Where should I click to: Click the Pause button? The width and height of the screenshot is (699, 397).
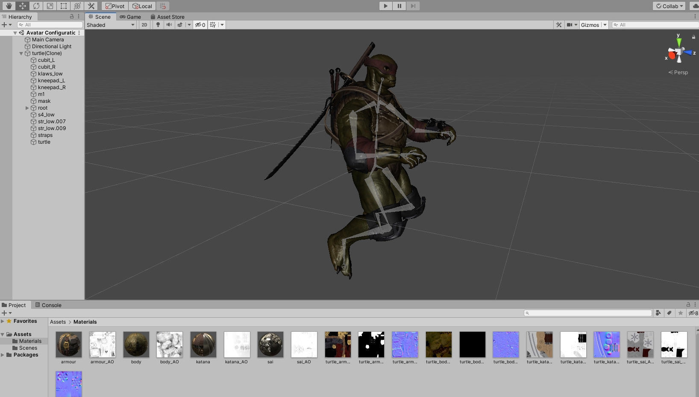[399, 6]
